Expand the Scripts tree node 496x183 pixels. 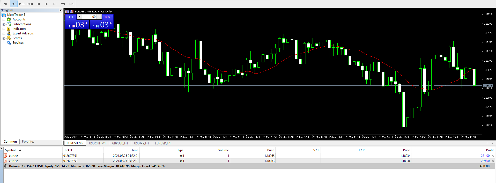(x=4, y=38)
